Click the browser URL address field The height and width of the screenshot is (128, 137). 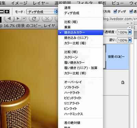(120, 19)
